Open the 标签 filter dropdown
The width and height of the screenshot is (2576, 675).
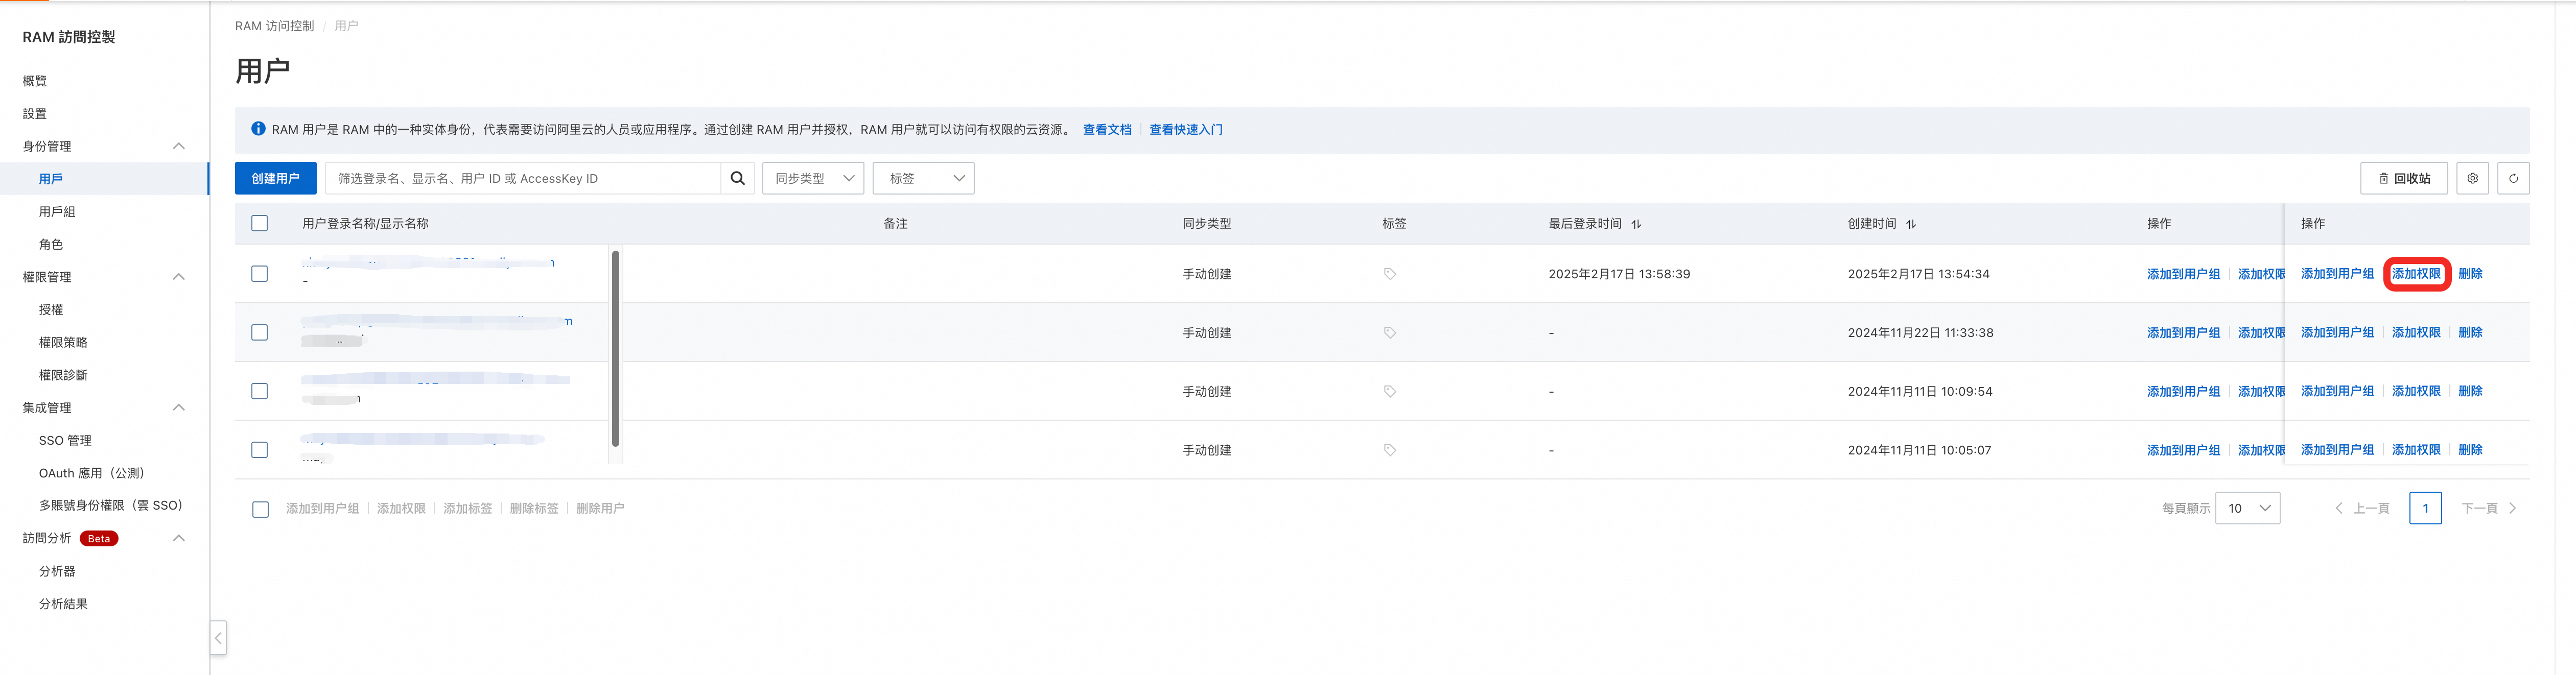(x=923, y=178)
